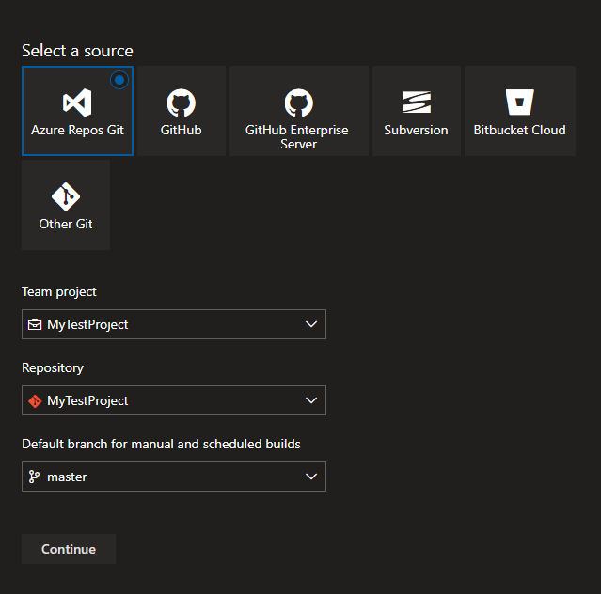The width and height of the screenshot is (601, 594).
Task: Click the Continue button
Action: pyautogui.click(x=69, y=549)
